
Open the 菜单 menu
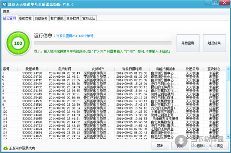[6, 11]
